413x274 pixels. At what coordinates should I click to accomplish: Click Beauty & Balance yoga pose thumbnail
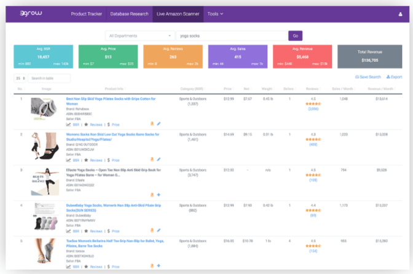pyautogui.click(x=45, y=181)
